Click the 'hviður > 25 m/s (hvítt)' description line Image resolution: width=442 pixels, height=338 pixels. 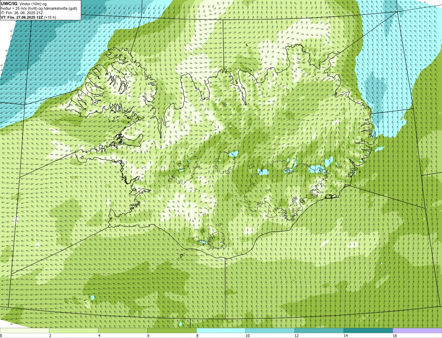39,8
